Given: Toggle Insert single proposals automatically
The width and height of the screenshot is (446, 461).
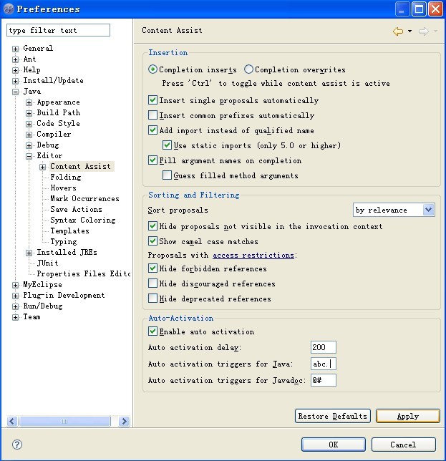Looking at the screenshot, I should coord(152,100).
